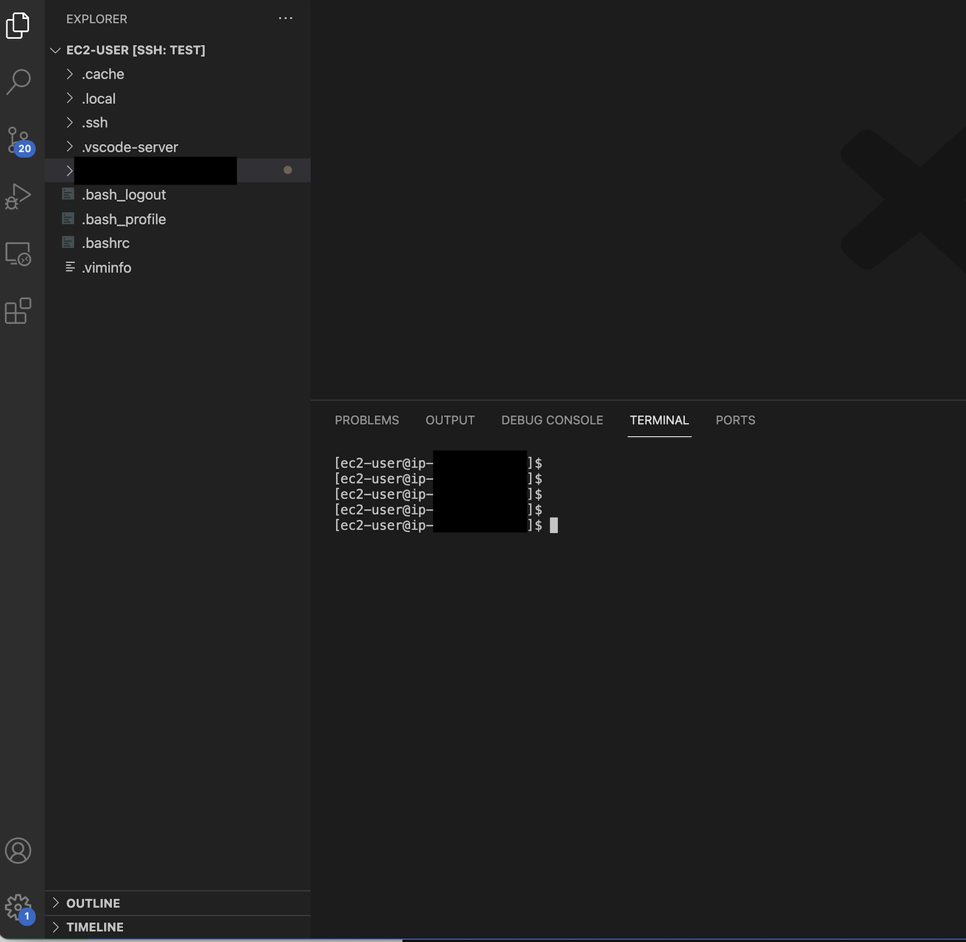966x942 pixels.
Task: Switch to the Ports tab
Action: (x=735, y=421)
